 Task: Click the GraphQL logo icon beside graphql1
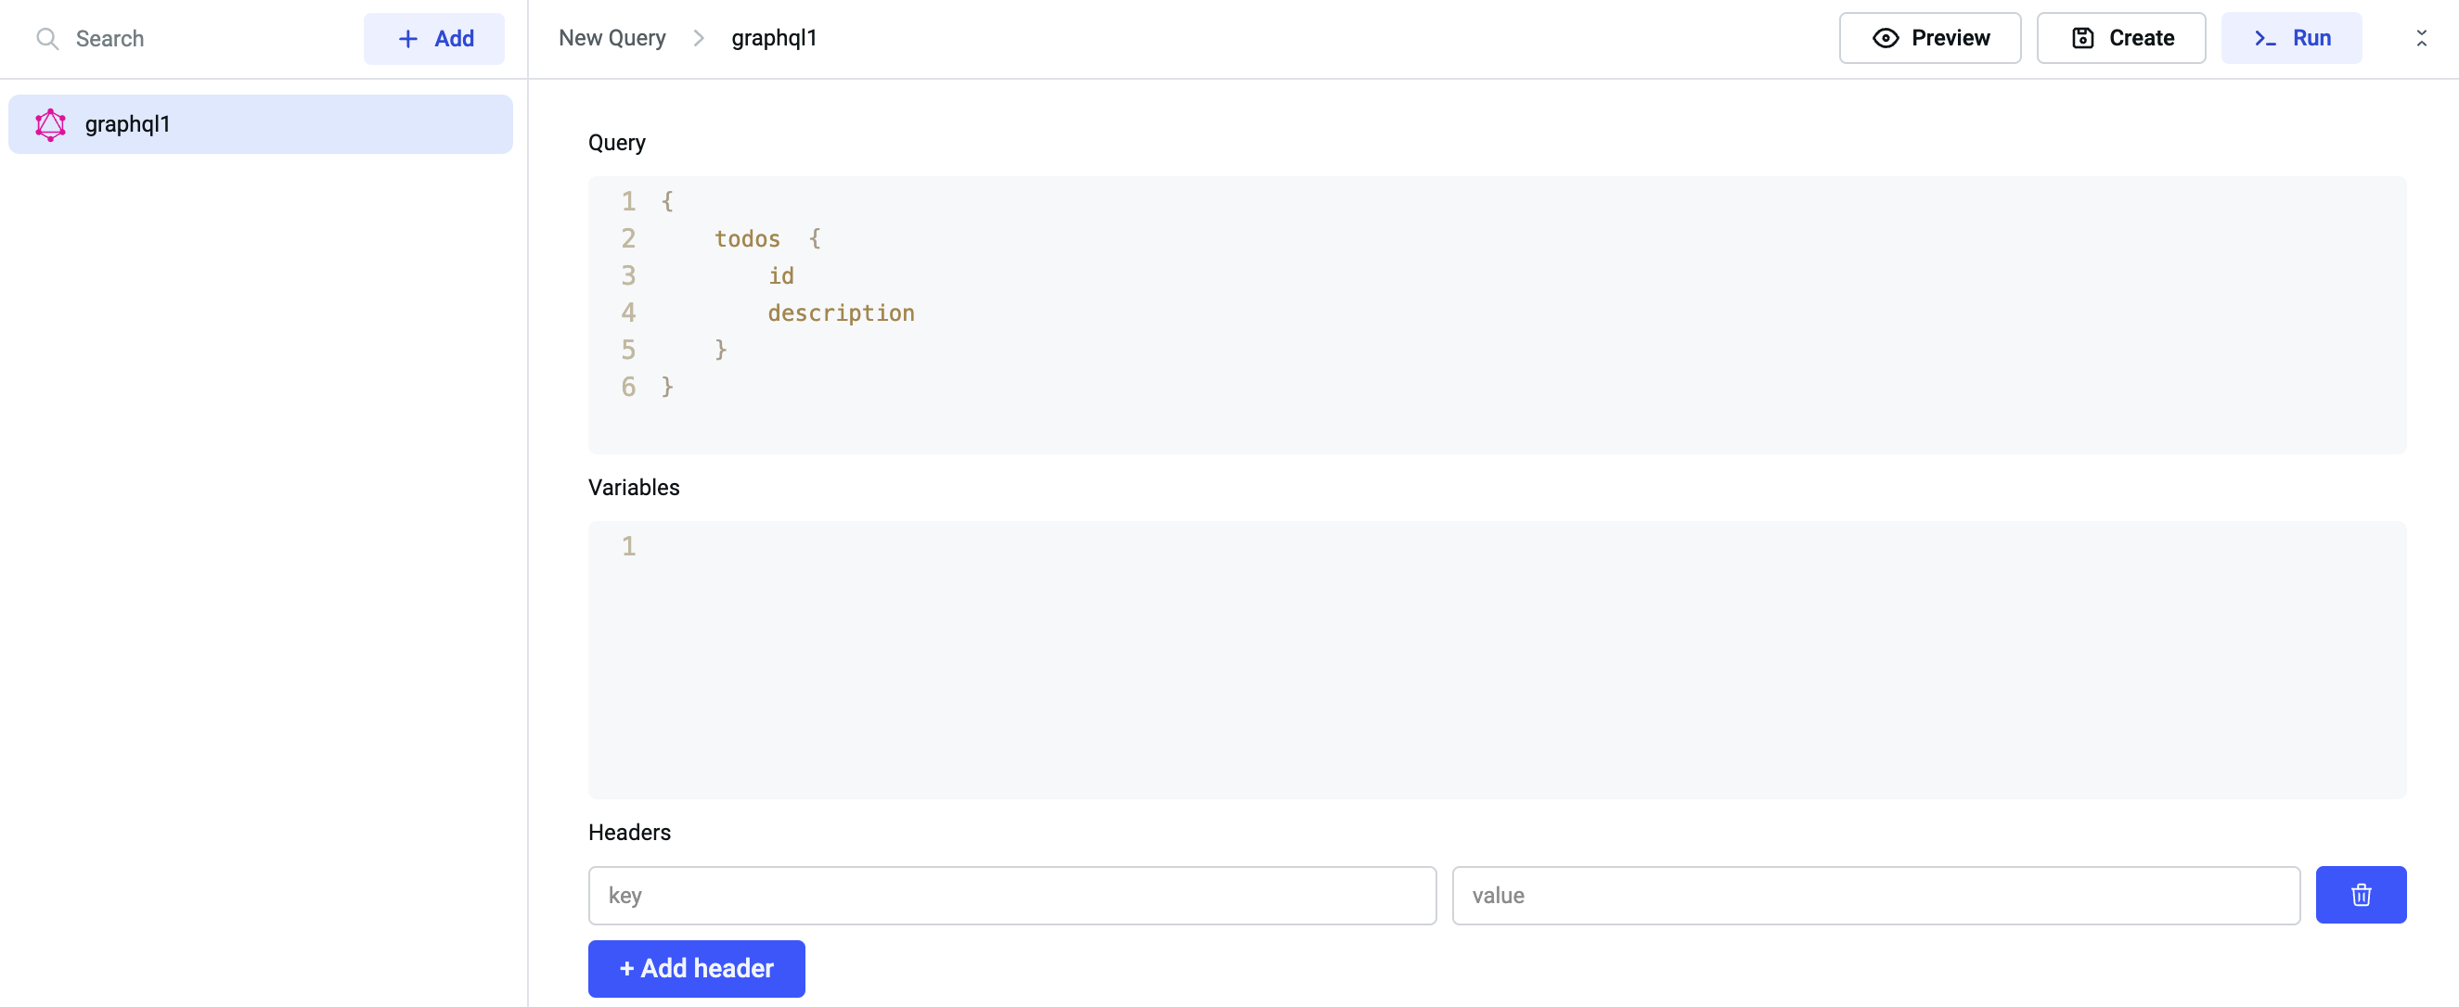[x=51, y=125]
